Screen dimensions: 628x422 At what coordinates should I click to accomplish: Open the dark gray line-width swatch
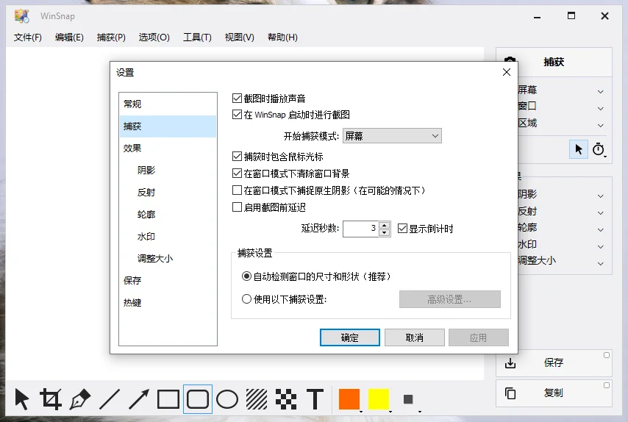(408, 399)
